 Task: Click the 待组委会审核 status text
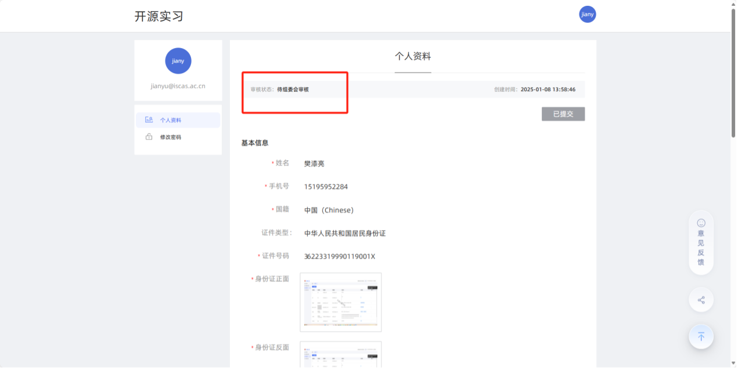click(x=293, y=89)
